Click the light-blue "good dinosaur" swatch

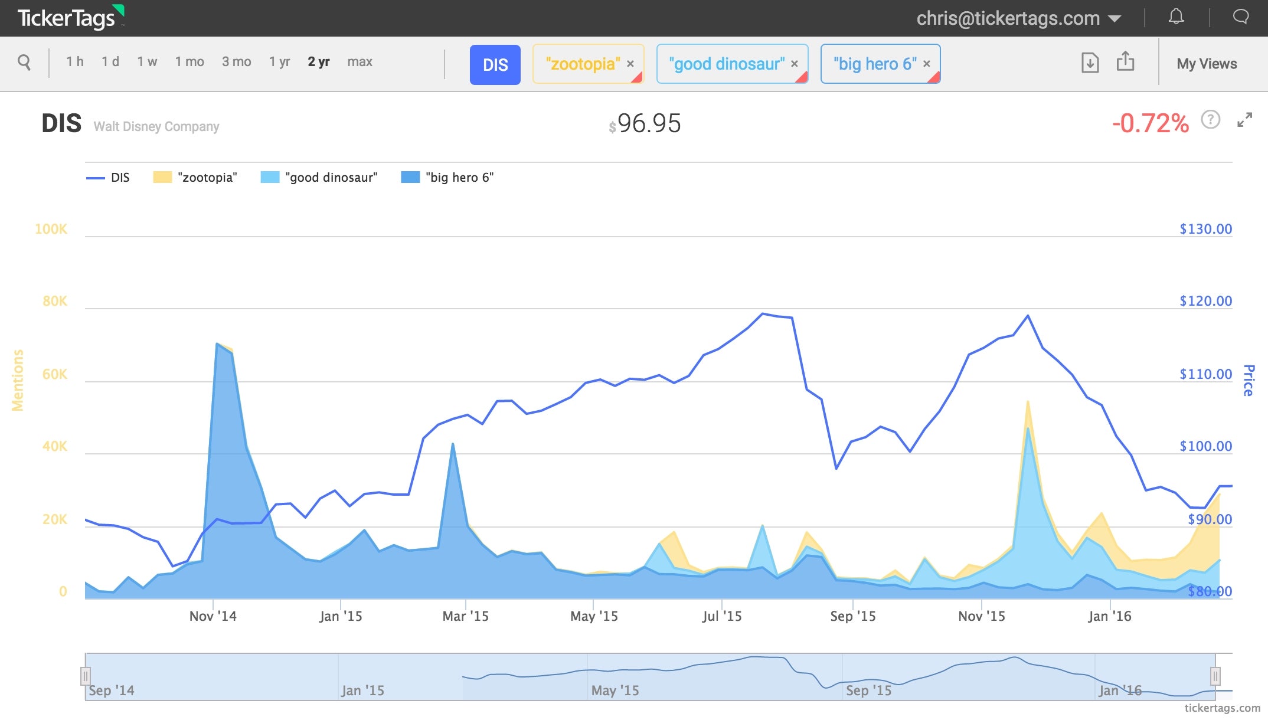(x=270, y=177)
